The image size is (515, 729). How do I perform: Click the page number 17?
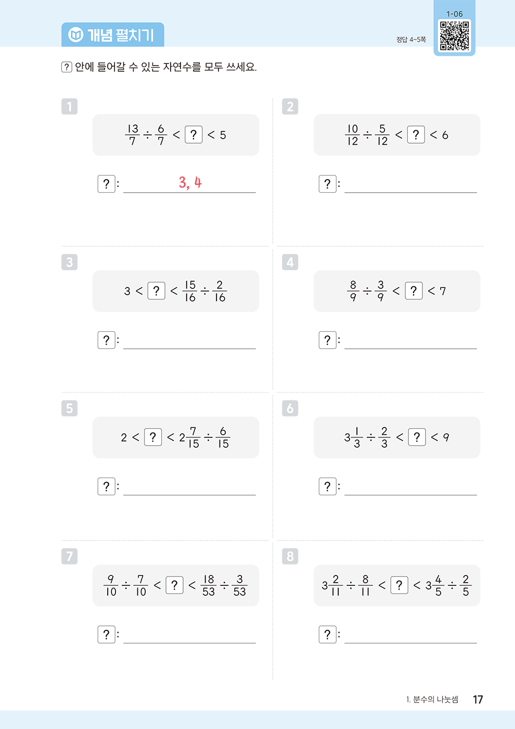[x=478, y=699]
